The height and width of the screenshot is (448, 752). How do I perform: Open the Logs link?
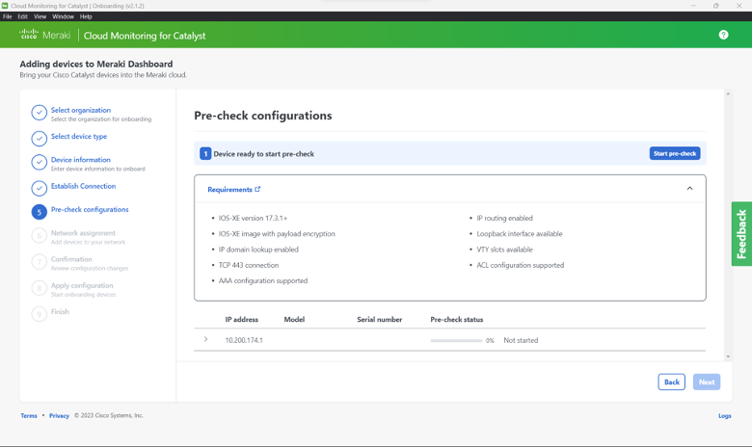pos(724,416)
